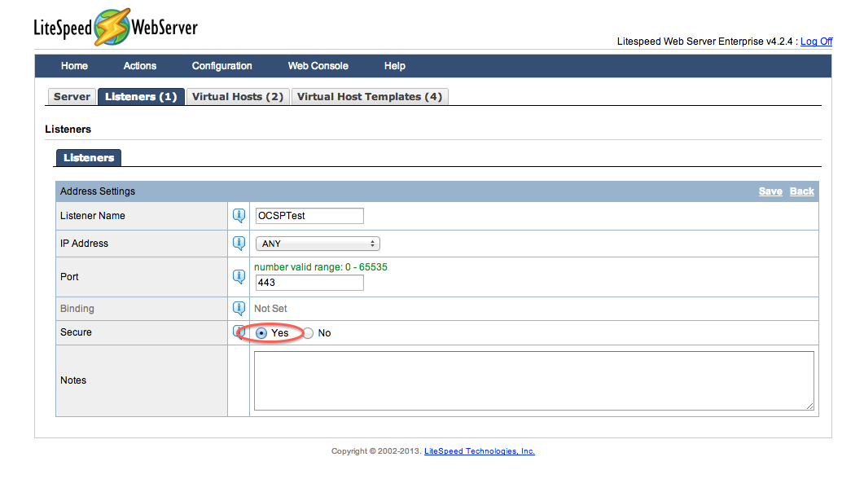Image resolution: width=864 pixels, height=479 pixels.
Task: Click inside the Notes text area
Action: [x=534, y=380]
